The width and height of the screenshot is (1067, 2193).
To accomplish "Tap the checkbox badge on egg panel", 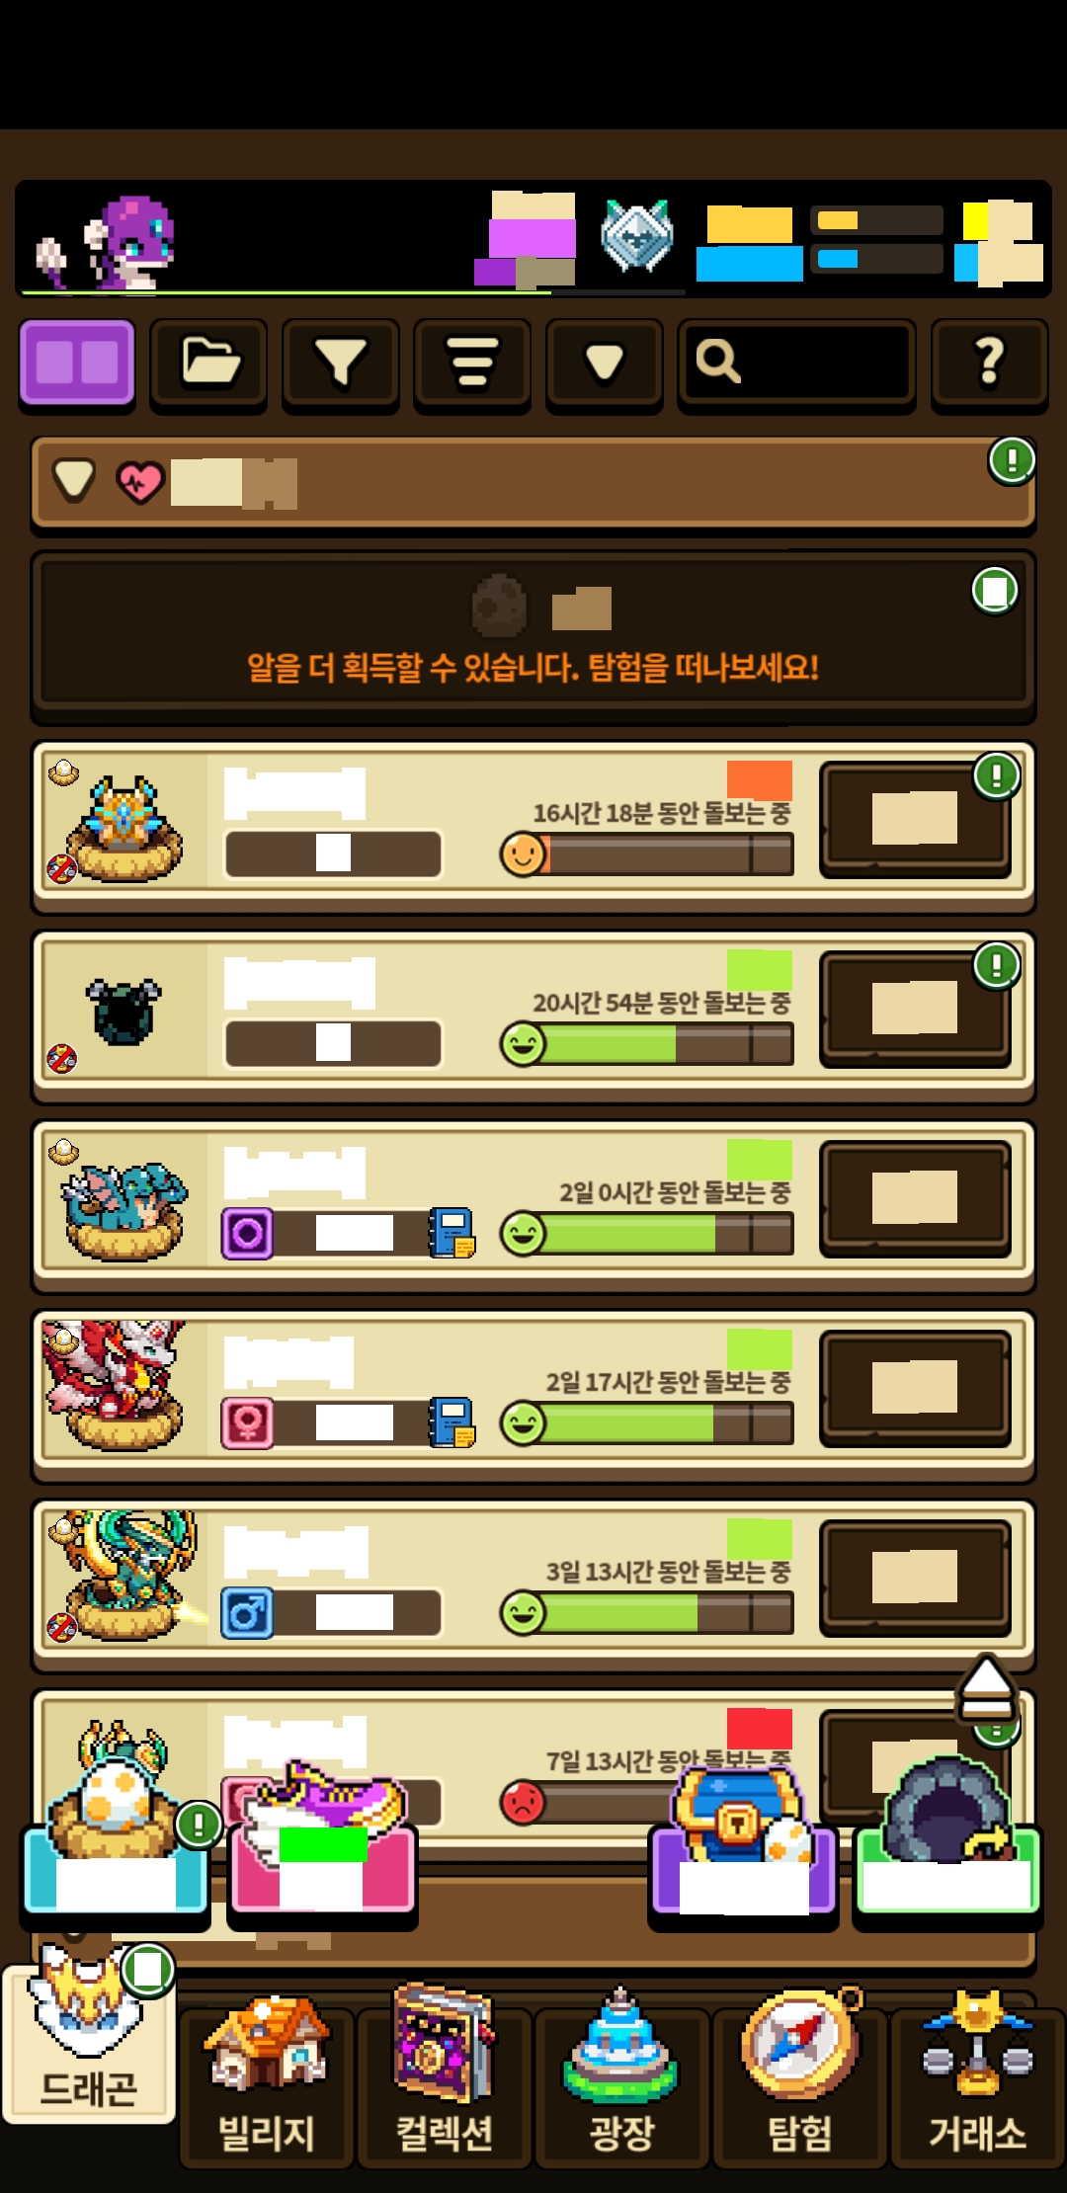I will pos(995,591).
